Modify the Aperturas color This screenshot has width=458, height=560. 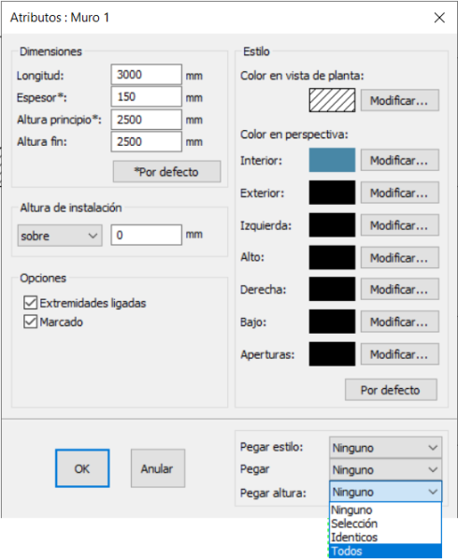coord(399,354)
